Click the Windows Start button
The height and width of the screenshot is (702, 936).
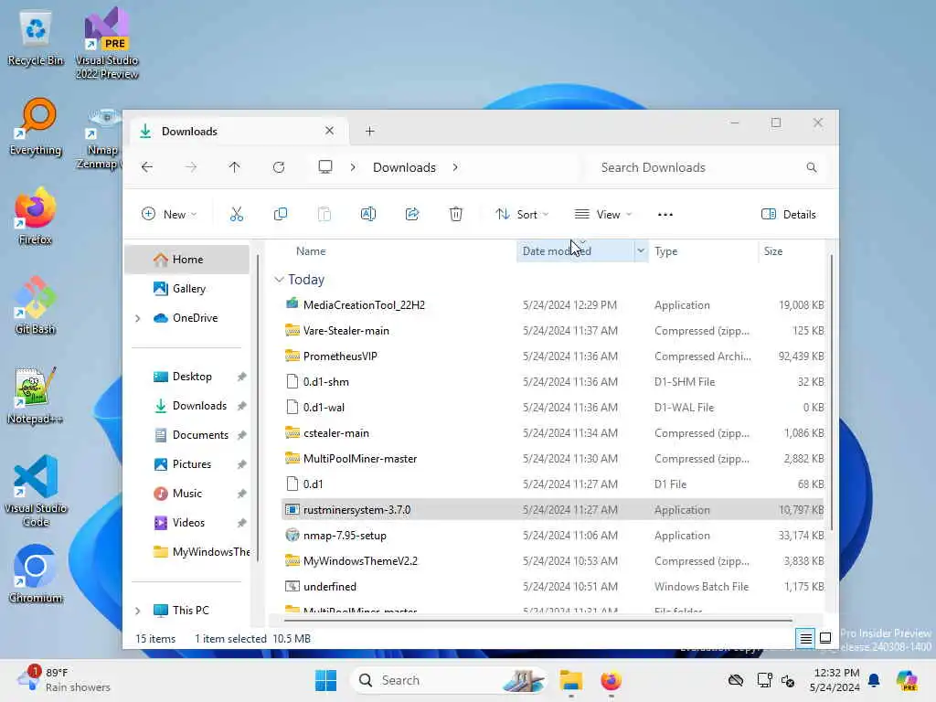pyautogui.click(x=326, y=680)
